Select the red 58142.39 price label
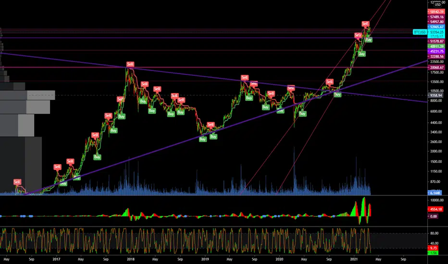Viewport: 448px width, 264px height. (436, 12)
